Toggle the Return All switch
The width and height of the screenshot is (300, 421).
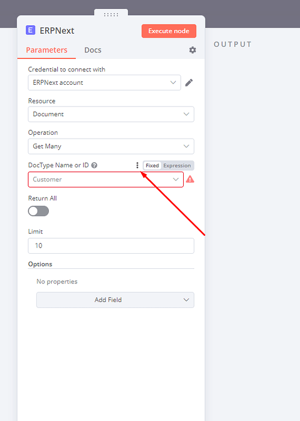point(38,211)
